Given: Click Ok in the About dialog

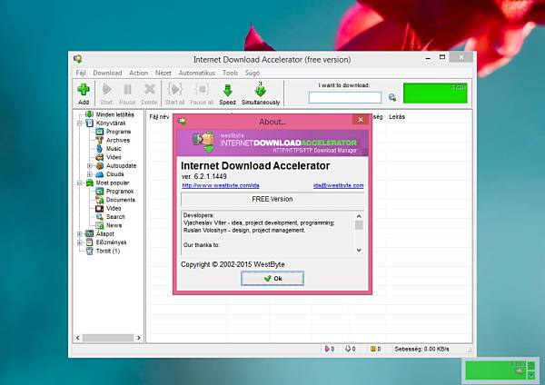Looking at the screenshot, I should pos(272,279).
